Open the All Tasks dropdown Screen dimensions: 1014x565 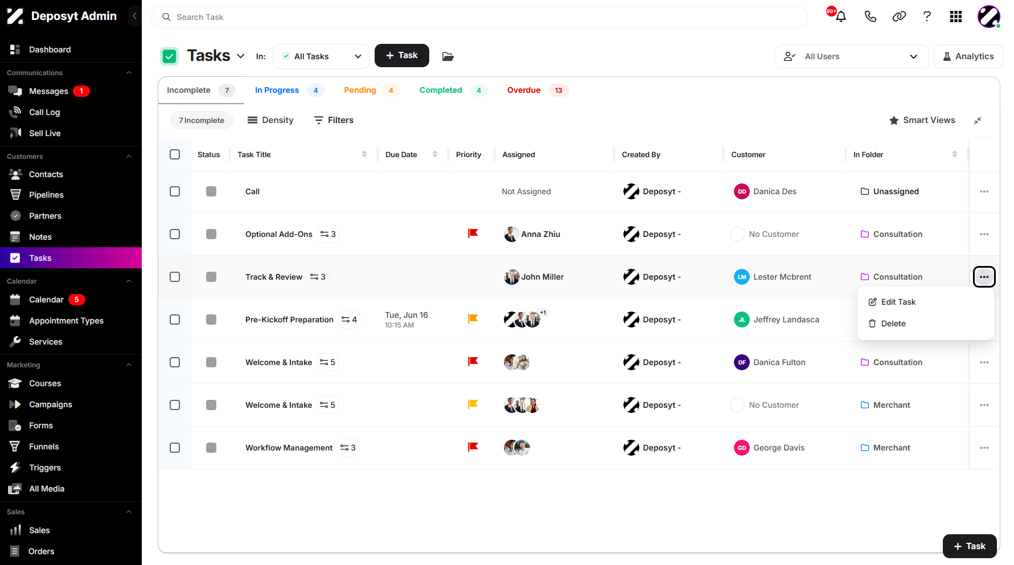click(321, 56)
